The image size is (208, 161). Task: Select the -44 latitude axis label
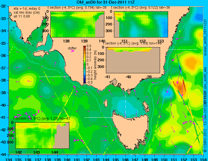[4, 155]
